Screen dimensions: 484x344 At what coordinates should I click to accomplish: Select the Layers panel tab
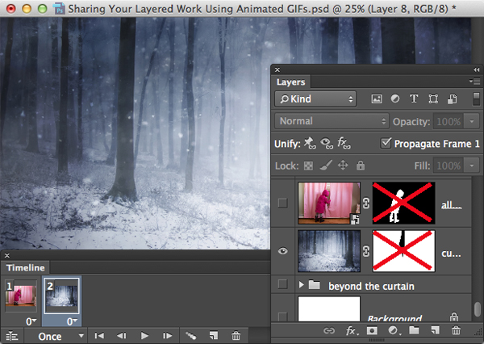click(x=291, y=82)
